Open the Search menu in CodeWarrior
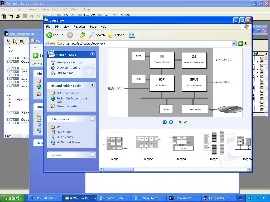 click(x=21, y=9)
